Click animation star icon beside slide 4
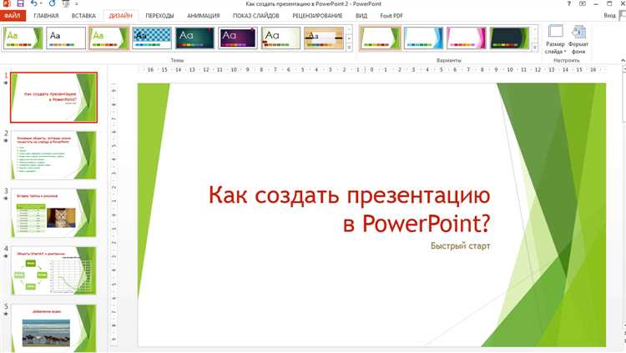 pyautogui.click(x=6, y=256)
